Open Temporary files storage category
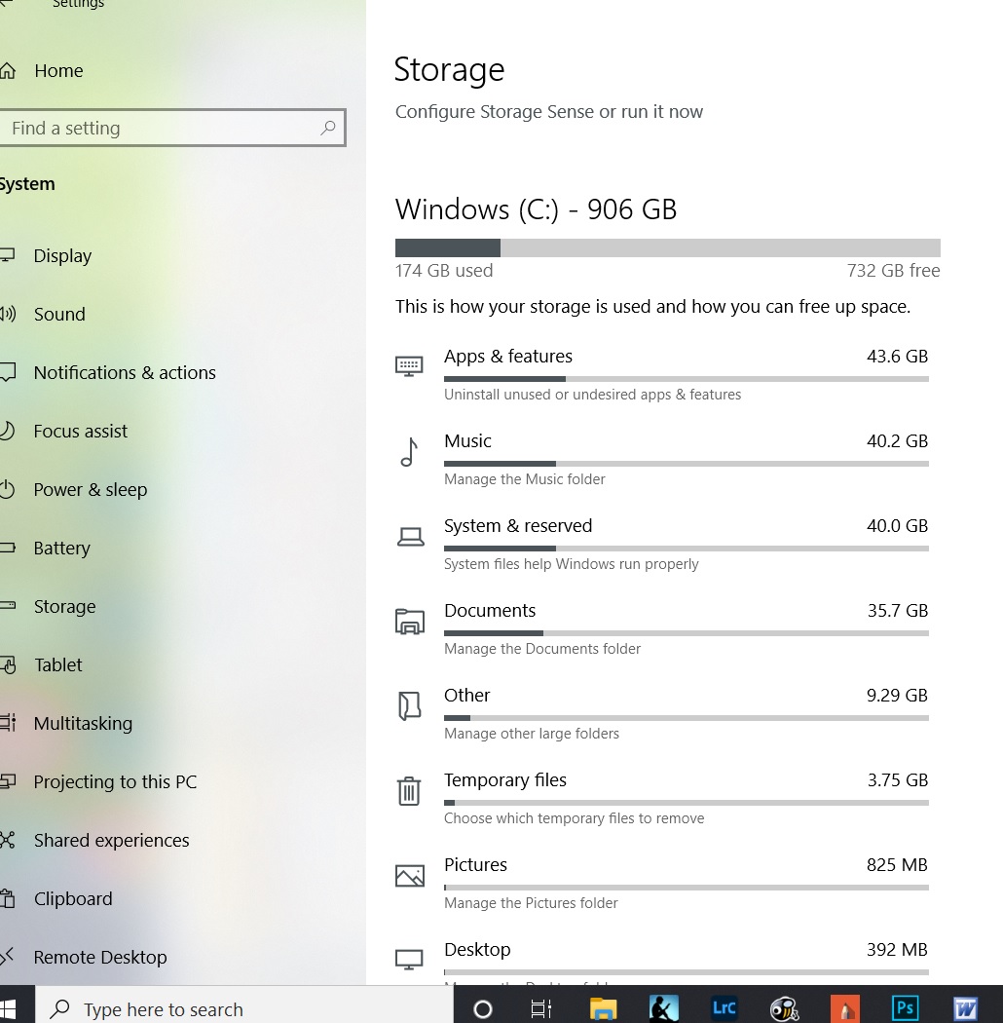 point(662,799)
